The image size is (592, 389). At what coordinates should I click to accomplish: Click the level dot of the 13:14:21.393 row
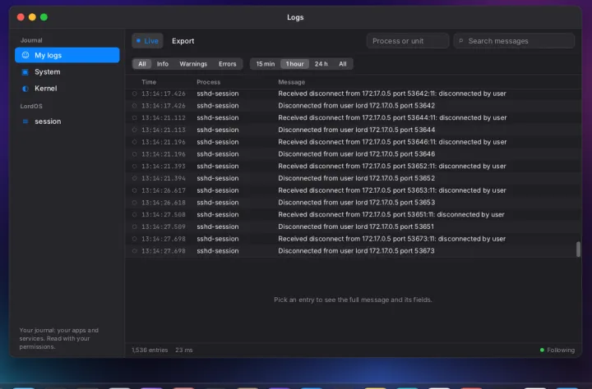tap(134, 166)
